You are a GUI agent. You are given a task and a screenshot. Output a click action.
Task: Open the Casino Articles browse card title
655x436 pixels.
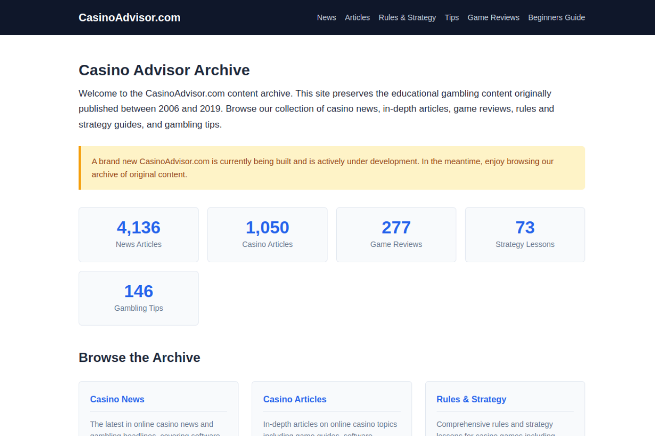point(295,399)
